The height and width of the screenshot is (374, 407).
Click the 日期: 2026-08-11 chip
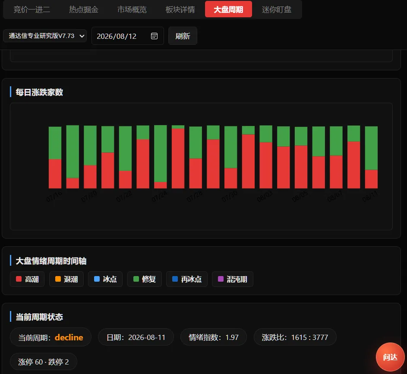point(136,337)
